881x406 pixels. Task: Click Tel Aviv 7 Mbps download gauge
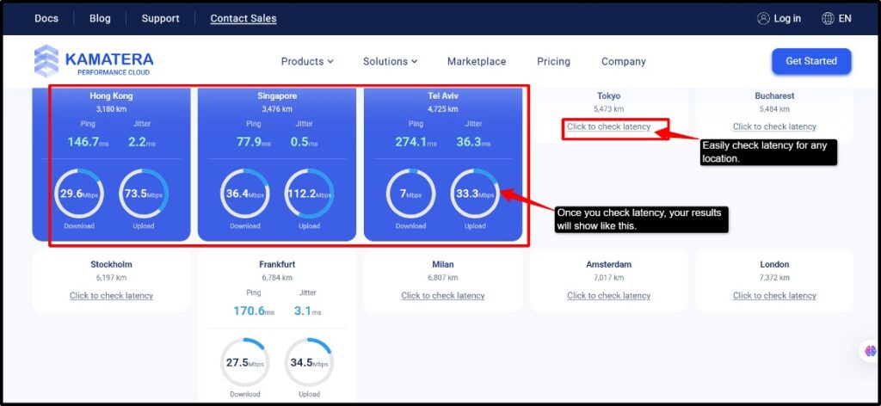(410, 194)
